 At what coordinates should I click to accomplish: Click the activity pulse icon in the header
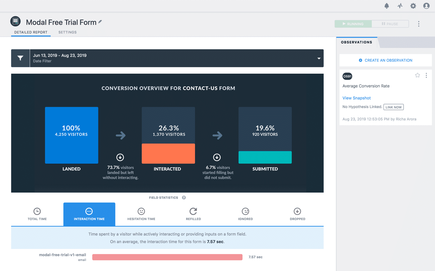(400, 6)
